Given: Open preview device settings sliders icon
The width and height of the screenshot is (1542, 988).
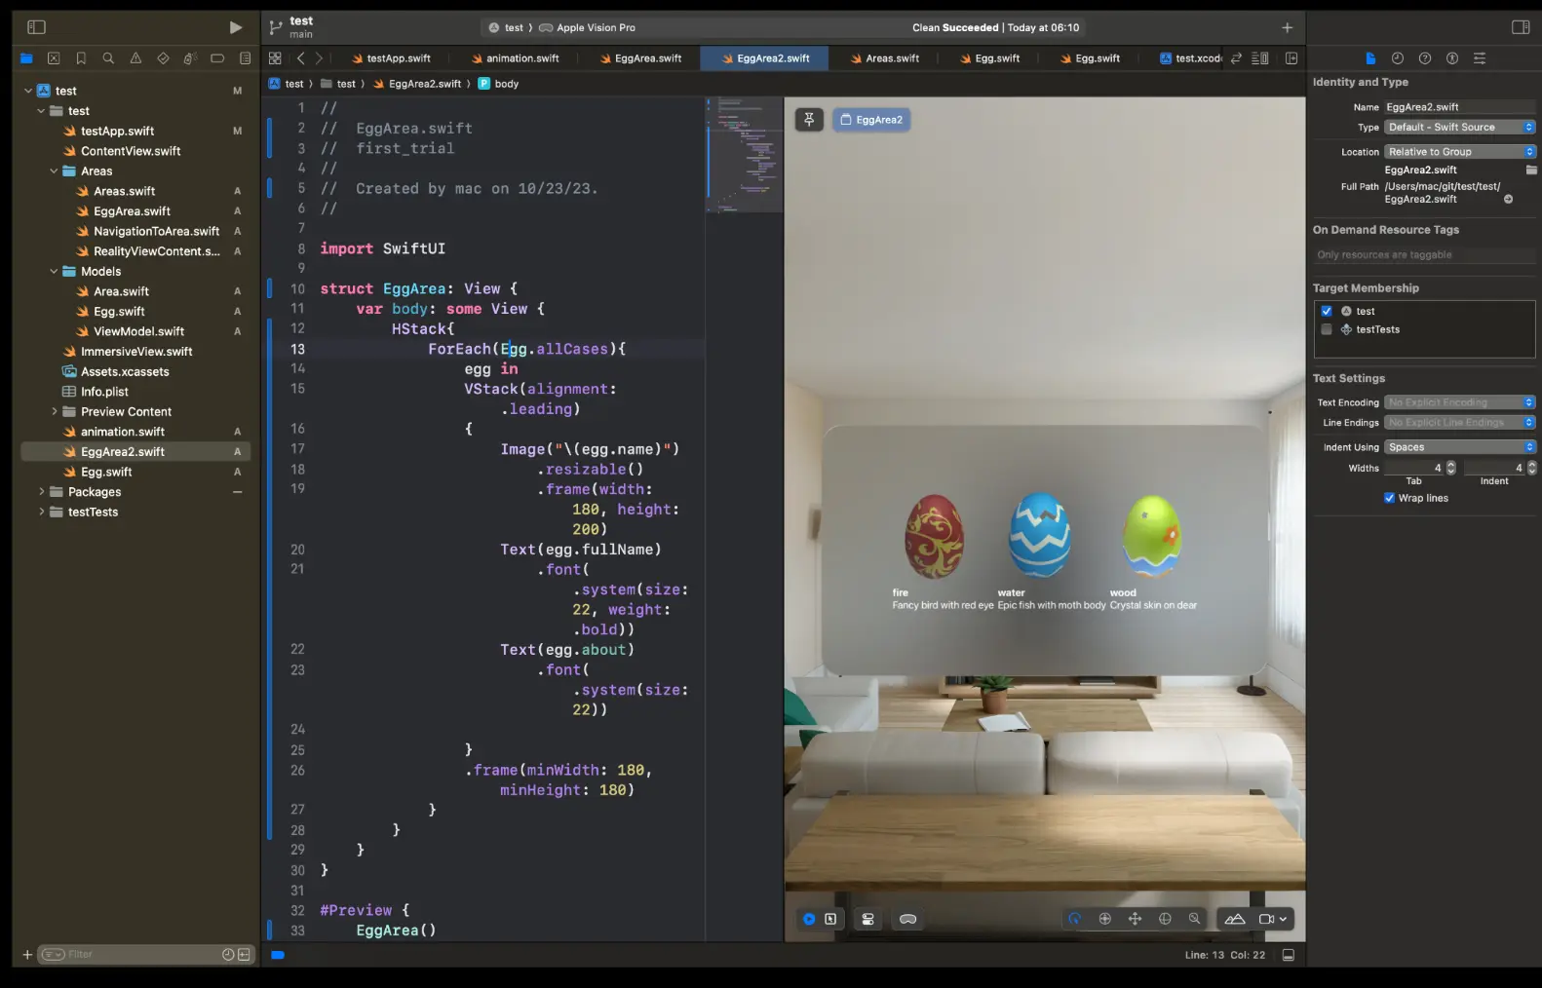Looking at the screenshot, I should tap(867, 919).
